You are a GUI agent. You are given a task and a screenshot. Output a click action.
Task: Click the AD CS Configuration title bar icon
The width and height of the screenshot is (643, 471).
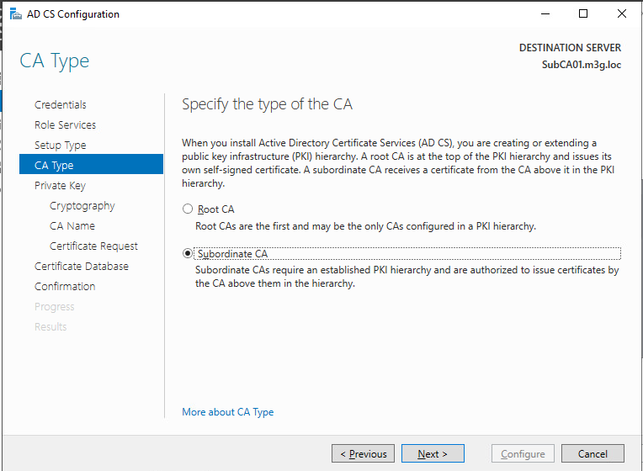coord(14,14)
